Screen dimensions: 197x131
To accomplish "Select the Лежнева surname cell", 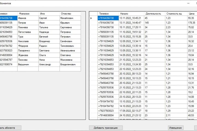I will [28, 27].
